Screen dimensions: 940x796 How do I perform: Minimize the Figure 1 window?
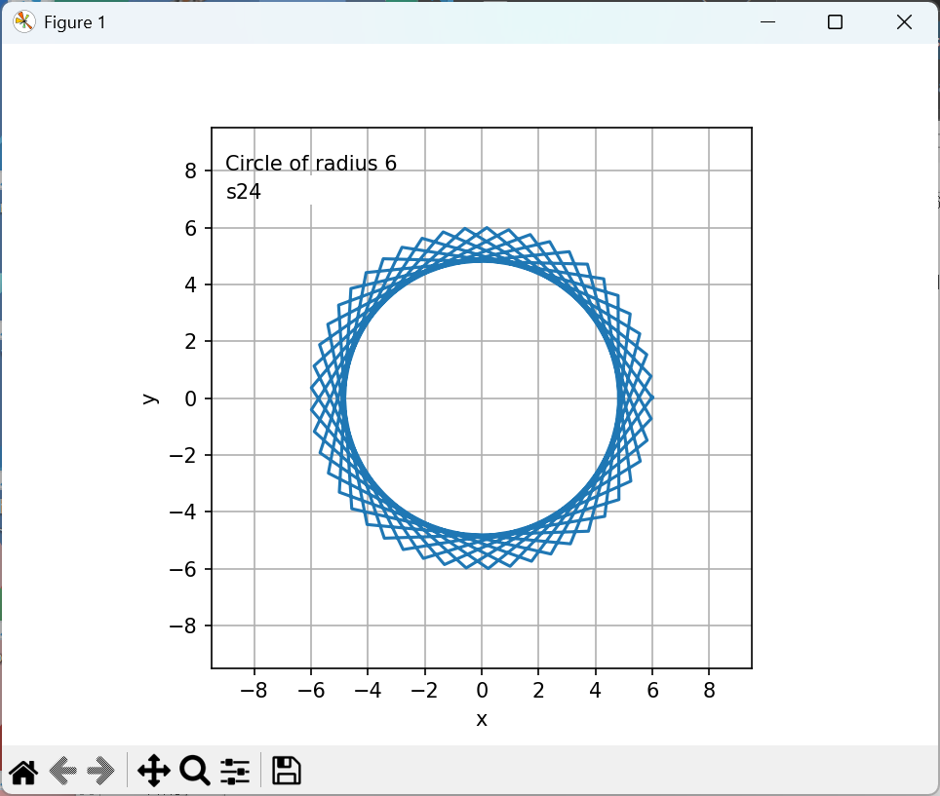[x=767, y=22]
